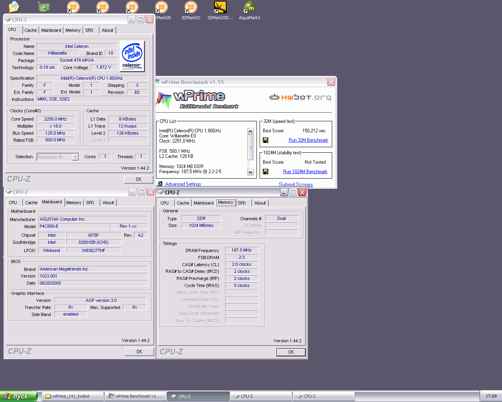Click the Multiplier value x 18.0

pyautogui.click(x=55, y=126)
